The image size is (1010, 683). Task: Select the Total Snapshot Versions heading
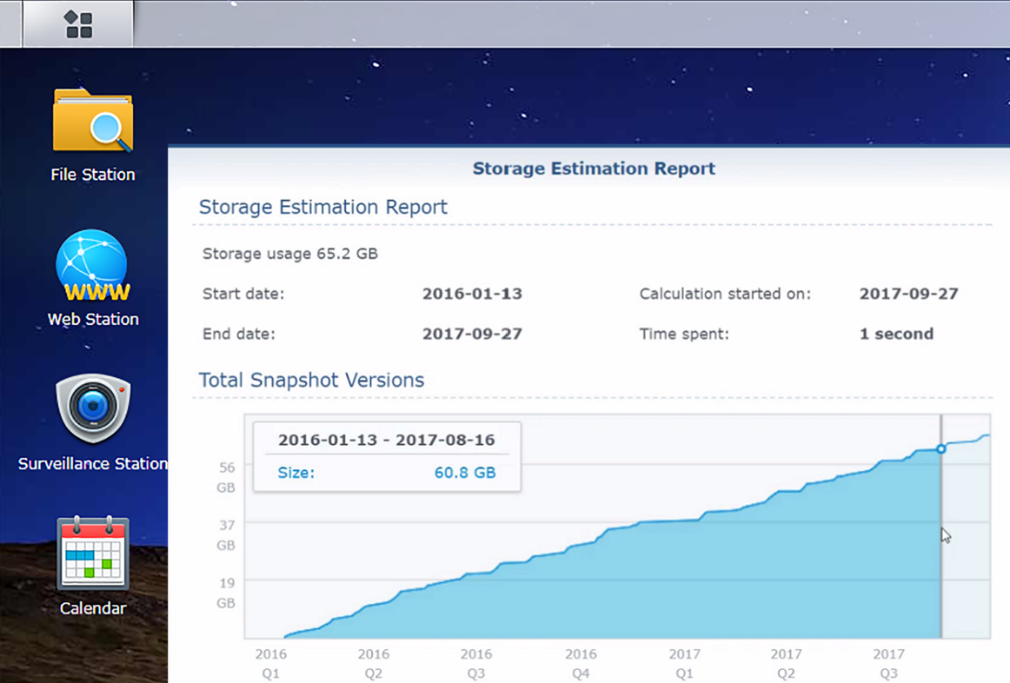click(x=311, y=381)
